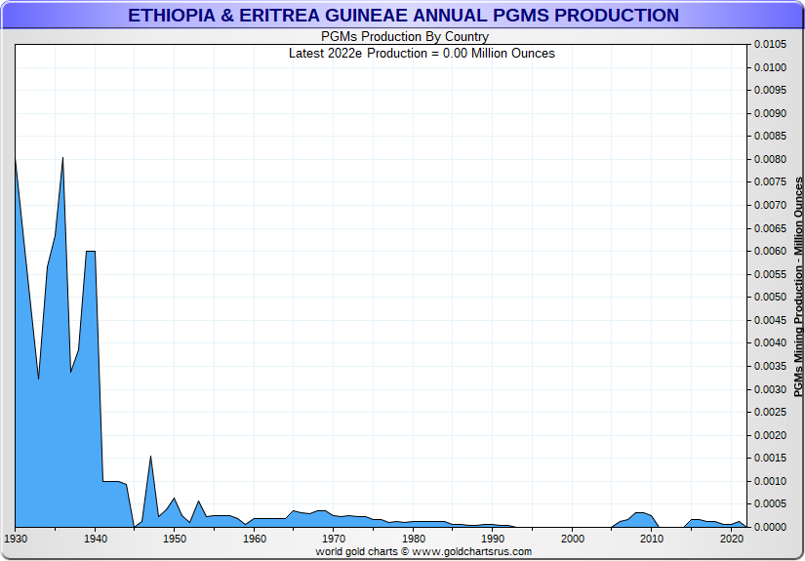Click the y-axis value 0.0050

pos(770,298)
